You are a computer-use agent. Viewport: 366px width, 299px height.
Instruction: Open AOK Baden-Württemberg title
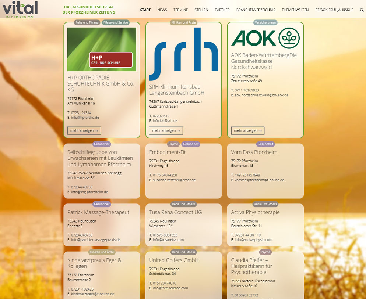click(264, 61)
